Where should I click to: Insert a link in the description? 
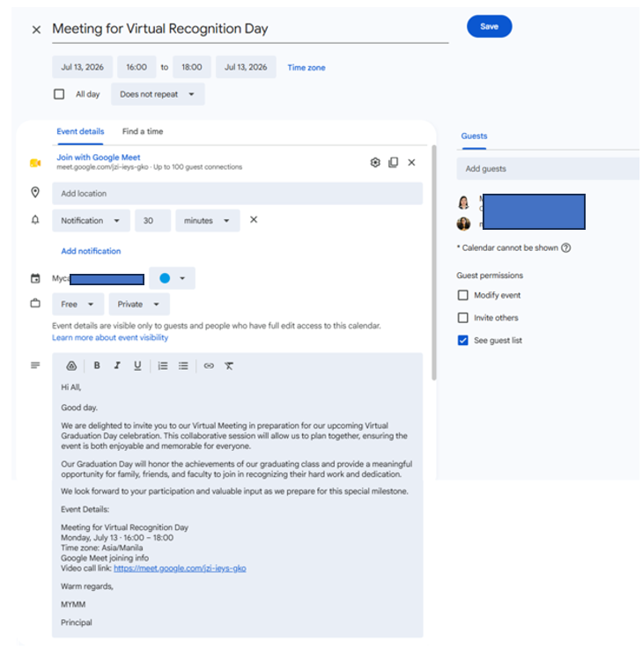(x=209, y=365)
